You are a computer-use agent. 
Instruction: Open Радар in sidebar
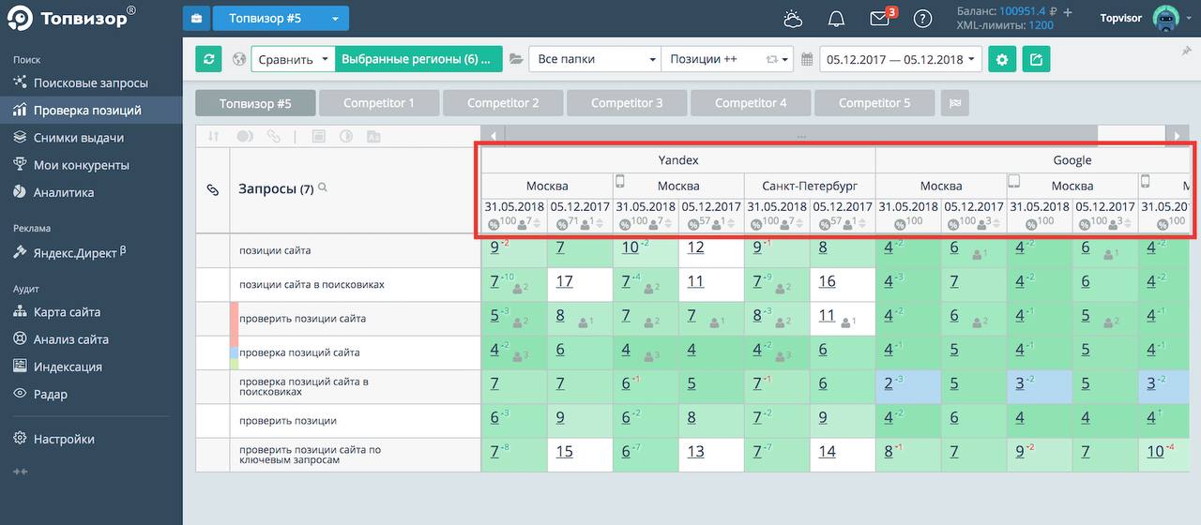(91, 394)
